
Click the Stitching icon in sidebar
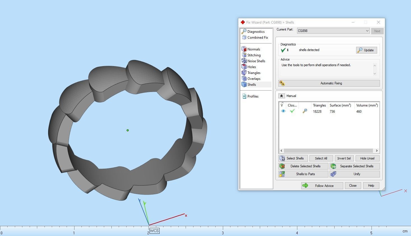(244, 55)
